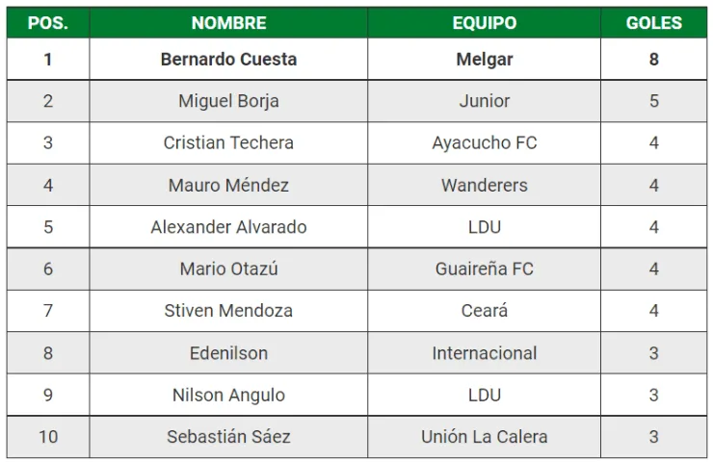Image resolution: width=713 pixels, height=462 pixels.
Task: Select Alexander Alvarado's name cell
Action: [x=228, y=227]
